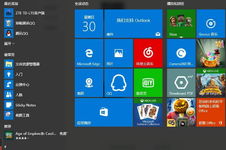
Task: Launch Sticky Notes icon
Action: point(9,105)
